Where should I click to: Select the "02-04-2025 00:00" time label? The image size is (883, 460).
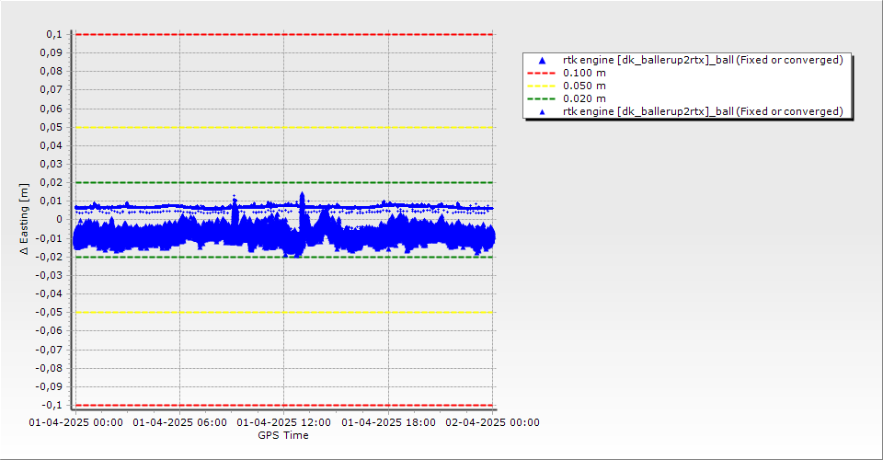tap(493, 422)
